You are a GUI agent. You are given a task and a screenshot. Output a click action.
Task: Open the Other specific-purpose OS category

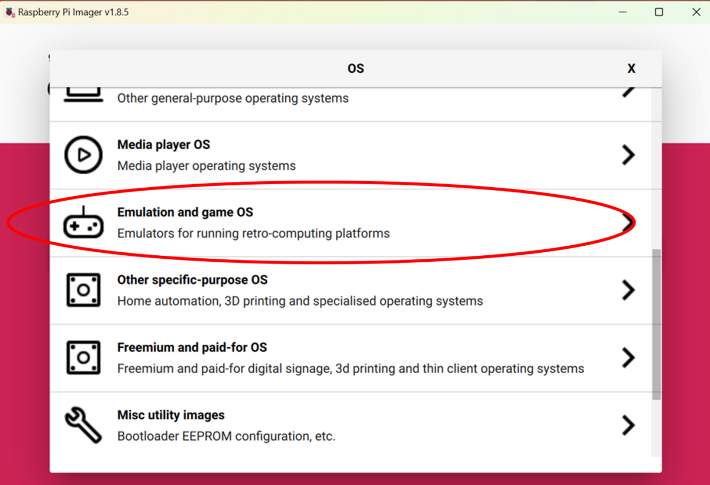click(350, 290)
